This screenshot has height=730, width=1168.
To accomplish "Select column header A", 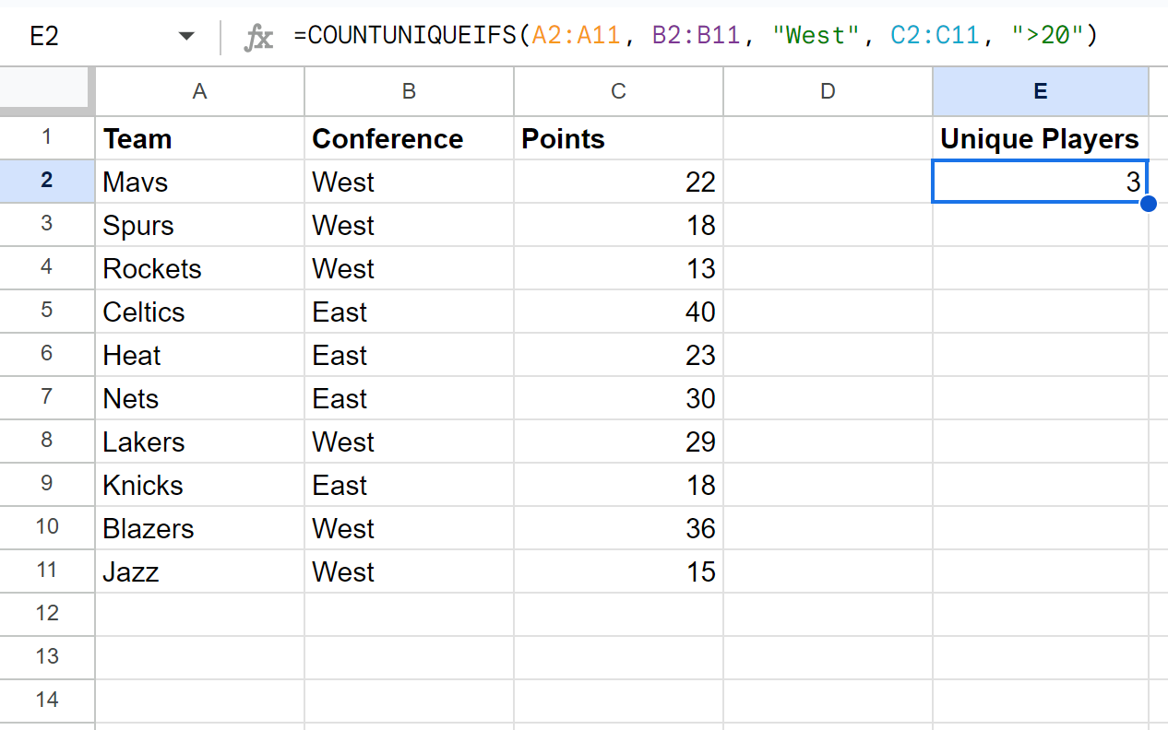I will point(199,90).
